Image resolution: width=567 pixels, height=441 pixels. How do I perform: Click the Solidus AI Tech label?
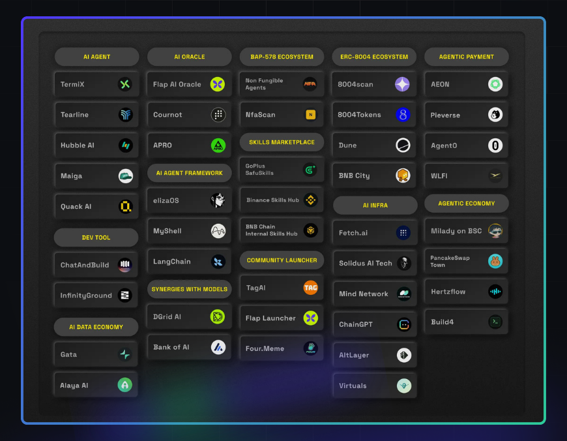pos(365,263)
